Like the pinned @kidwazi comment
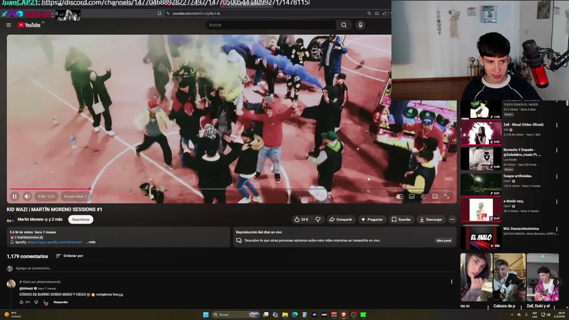 coord(21,302)
